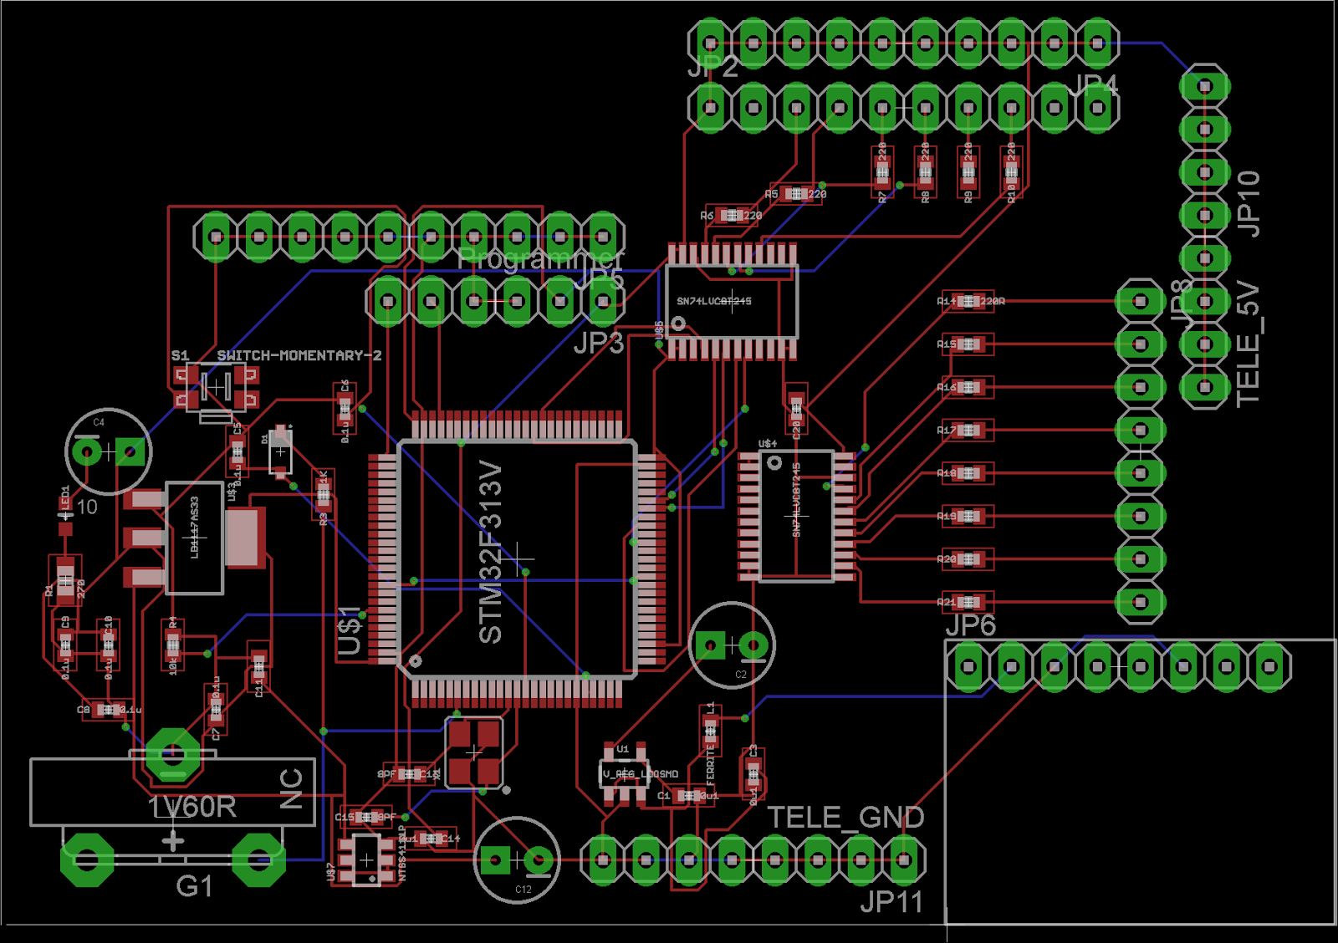Select the JP11 bottom pin header row

753,859
